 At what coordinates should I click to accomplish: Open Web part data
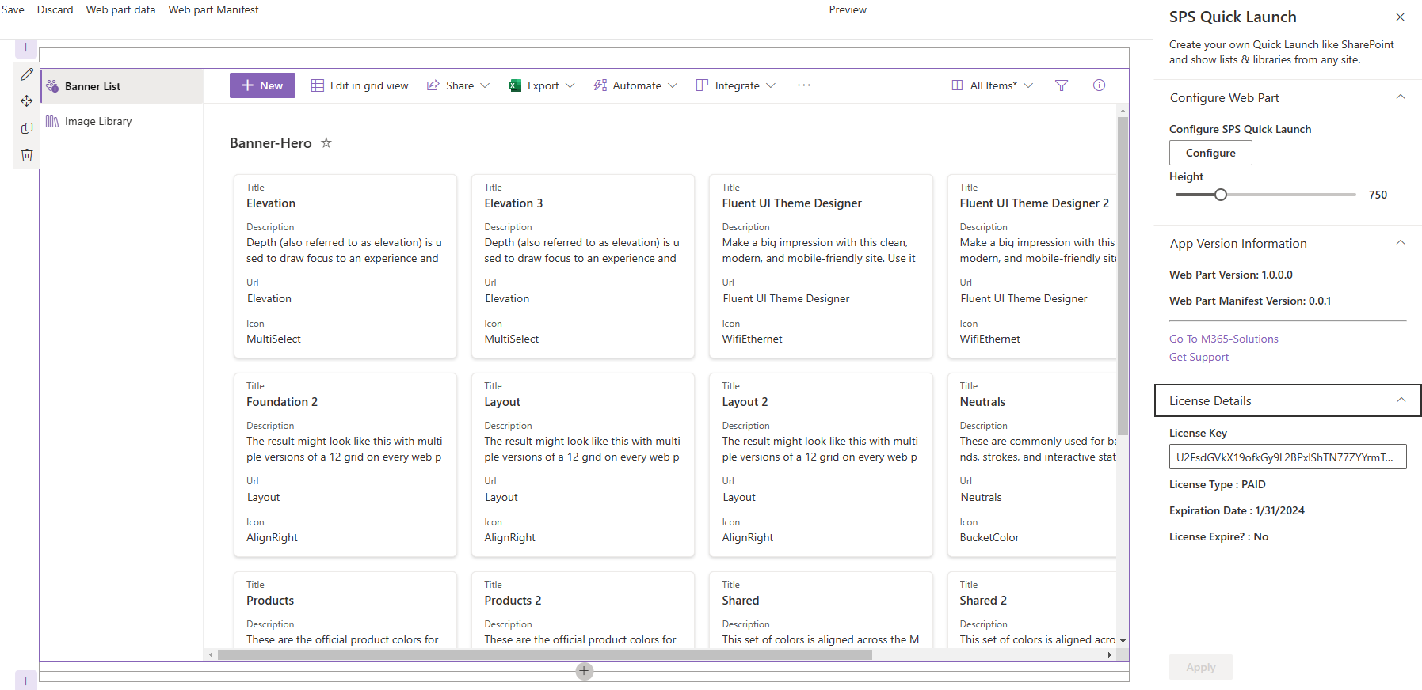[x=120, y=9]
